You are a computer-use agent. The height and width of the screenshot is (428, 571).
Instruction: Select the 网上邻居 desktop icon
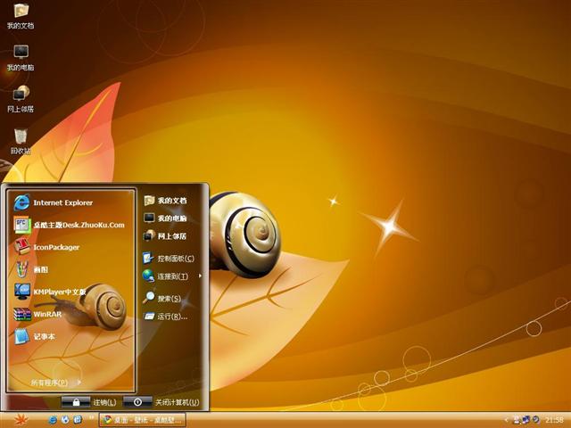[21, 96]
